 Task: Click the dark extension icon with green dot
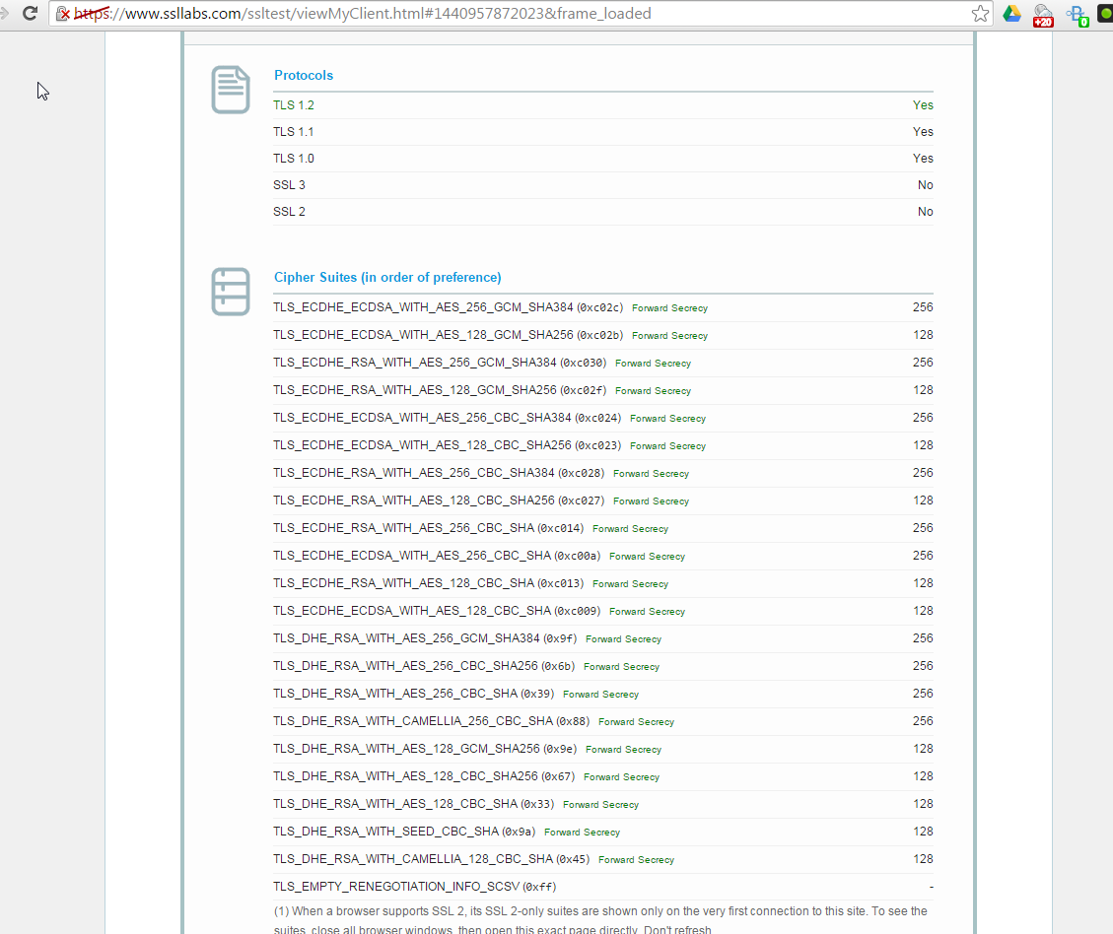[1104, 15]
